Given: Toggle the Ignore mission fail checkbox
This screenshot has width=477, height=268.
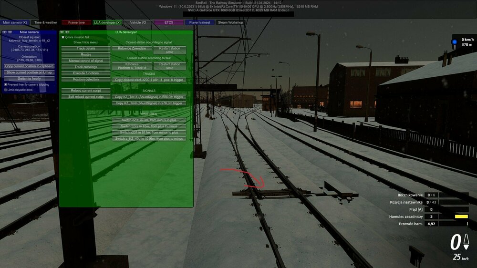Looking at the screenshot, I should [x=63, y=37].
